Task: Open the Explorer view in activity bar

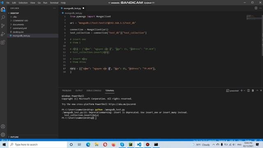Action: click(3, 9)
